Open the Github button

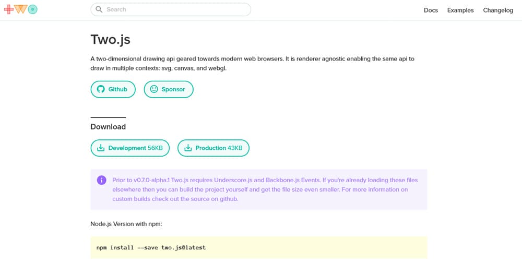(113, 89)
